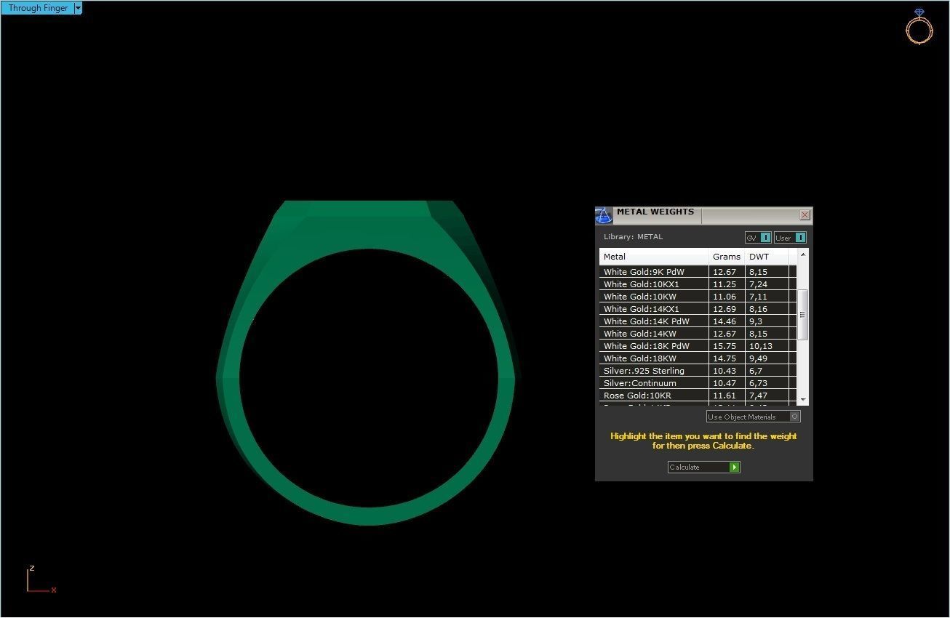
Task: Select the Silver:.925 Sterling row
Action: [698, 371]
